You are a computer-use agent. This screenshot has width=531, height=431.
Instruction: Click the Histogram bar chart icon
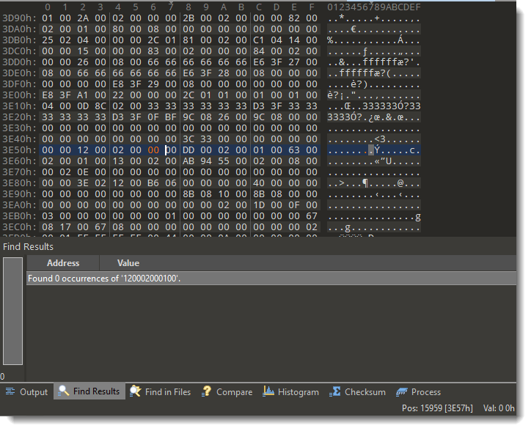coord(268,392)
